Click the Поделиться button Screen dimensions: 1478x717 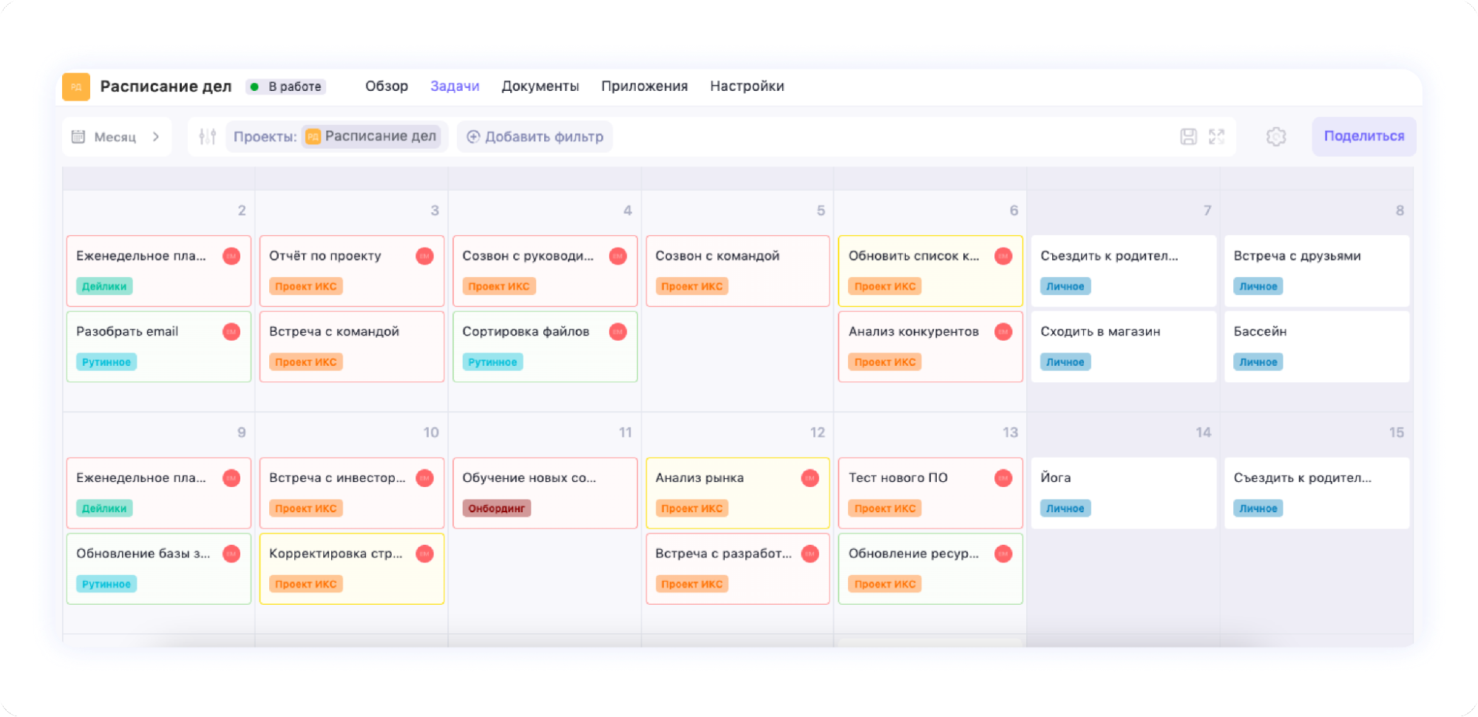(x=1363, y=137)
